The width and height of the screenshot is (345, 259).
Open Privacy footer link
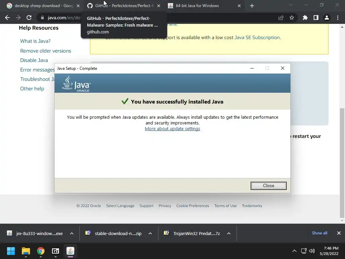coord(165,206)
